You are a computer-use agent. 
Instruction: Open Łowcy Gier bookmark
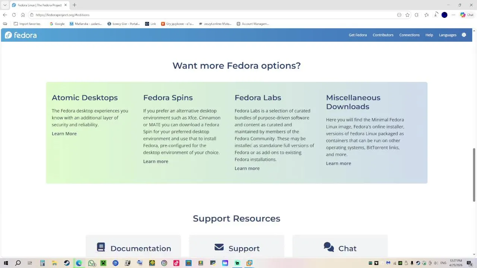123,24
